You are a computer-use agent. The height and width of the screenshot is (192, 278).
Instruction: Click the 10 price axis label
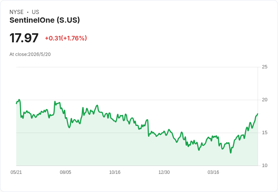264,166
